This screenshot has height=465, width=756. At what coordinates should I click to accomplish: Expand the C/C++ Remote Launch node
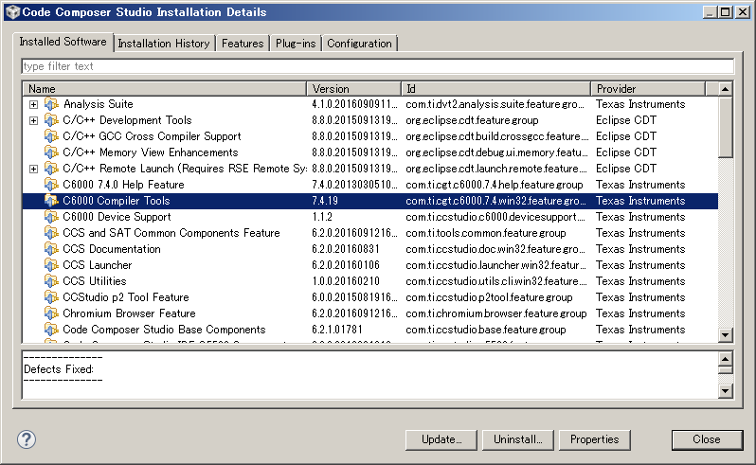[x=33, y=170]
